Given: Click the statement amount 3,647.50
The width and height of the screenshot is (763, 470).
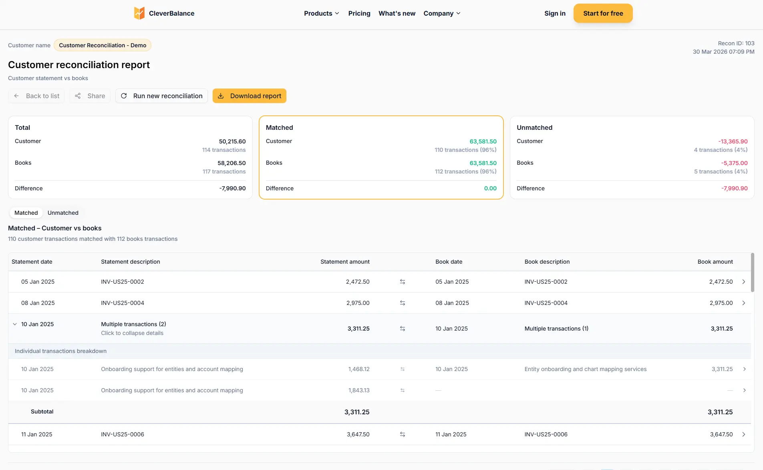Looking at the screenshot, I should (358, 434).
